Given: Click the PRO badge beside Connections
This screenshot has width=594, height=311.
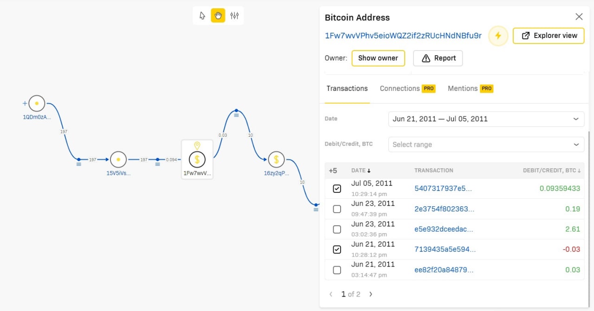Looking at the screenshot, I should pos(428,89).
